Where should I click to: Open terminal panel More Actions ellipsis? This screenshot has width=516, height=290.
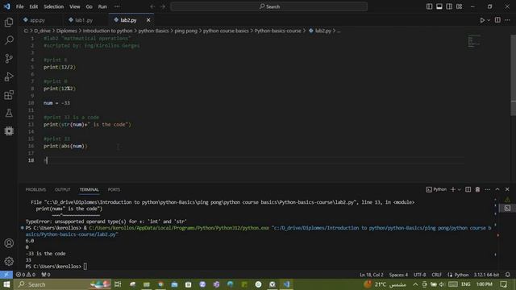[487, 189]
